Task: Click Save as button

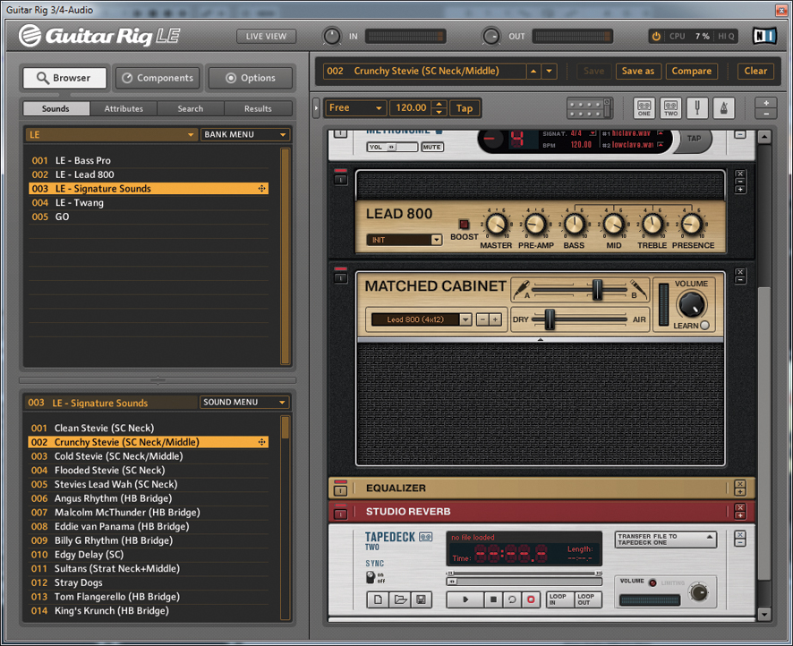Action: point(638,72)
